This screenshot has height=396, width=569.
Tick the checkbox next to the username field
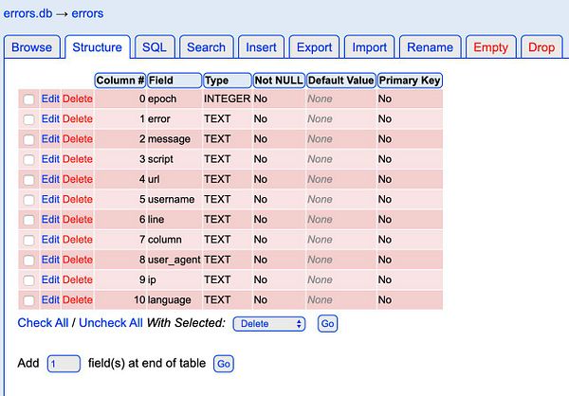tap(28, 200)
